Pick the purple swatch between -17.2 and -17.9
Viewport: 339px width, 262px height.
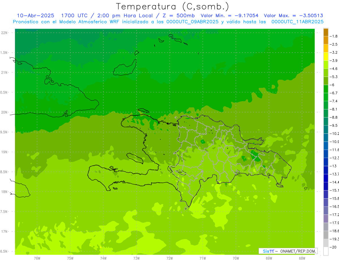pos(326,219)
